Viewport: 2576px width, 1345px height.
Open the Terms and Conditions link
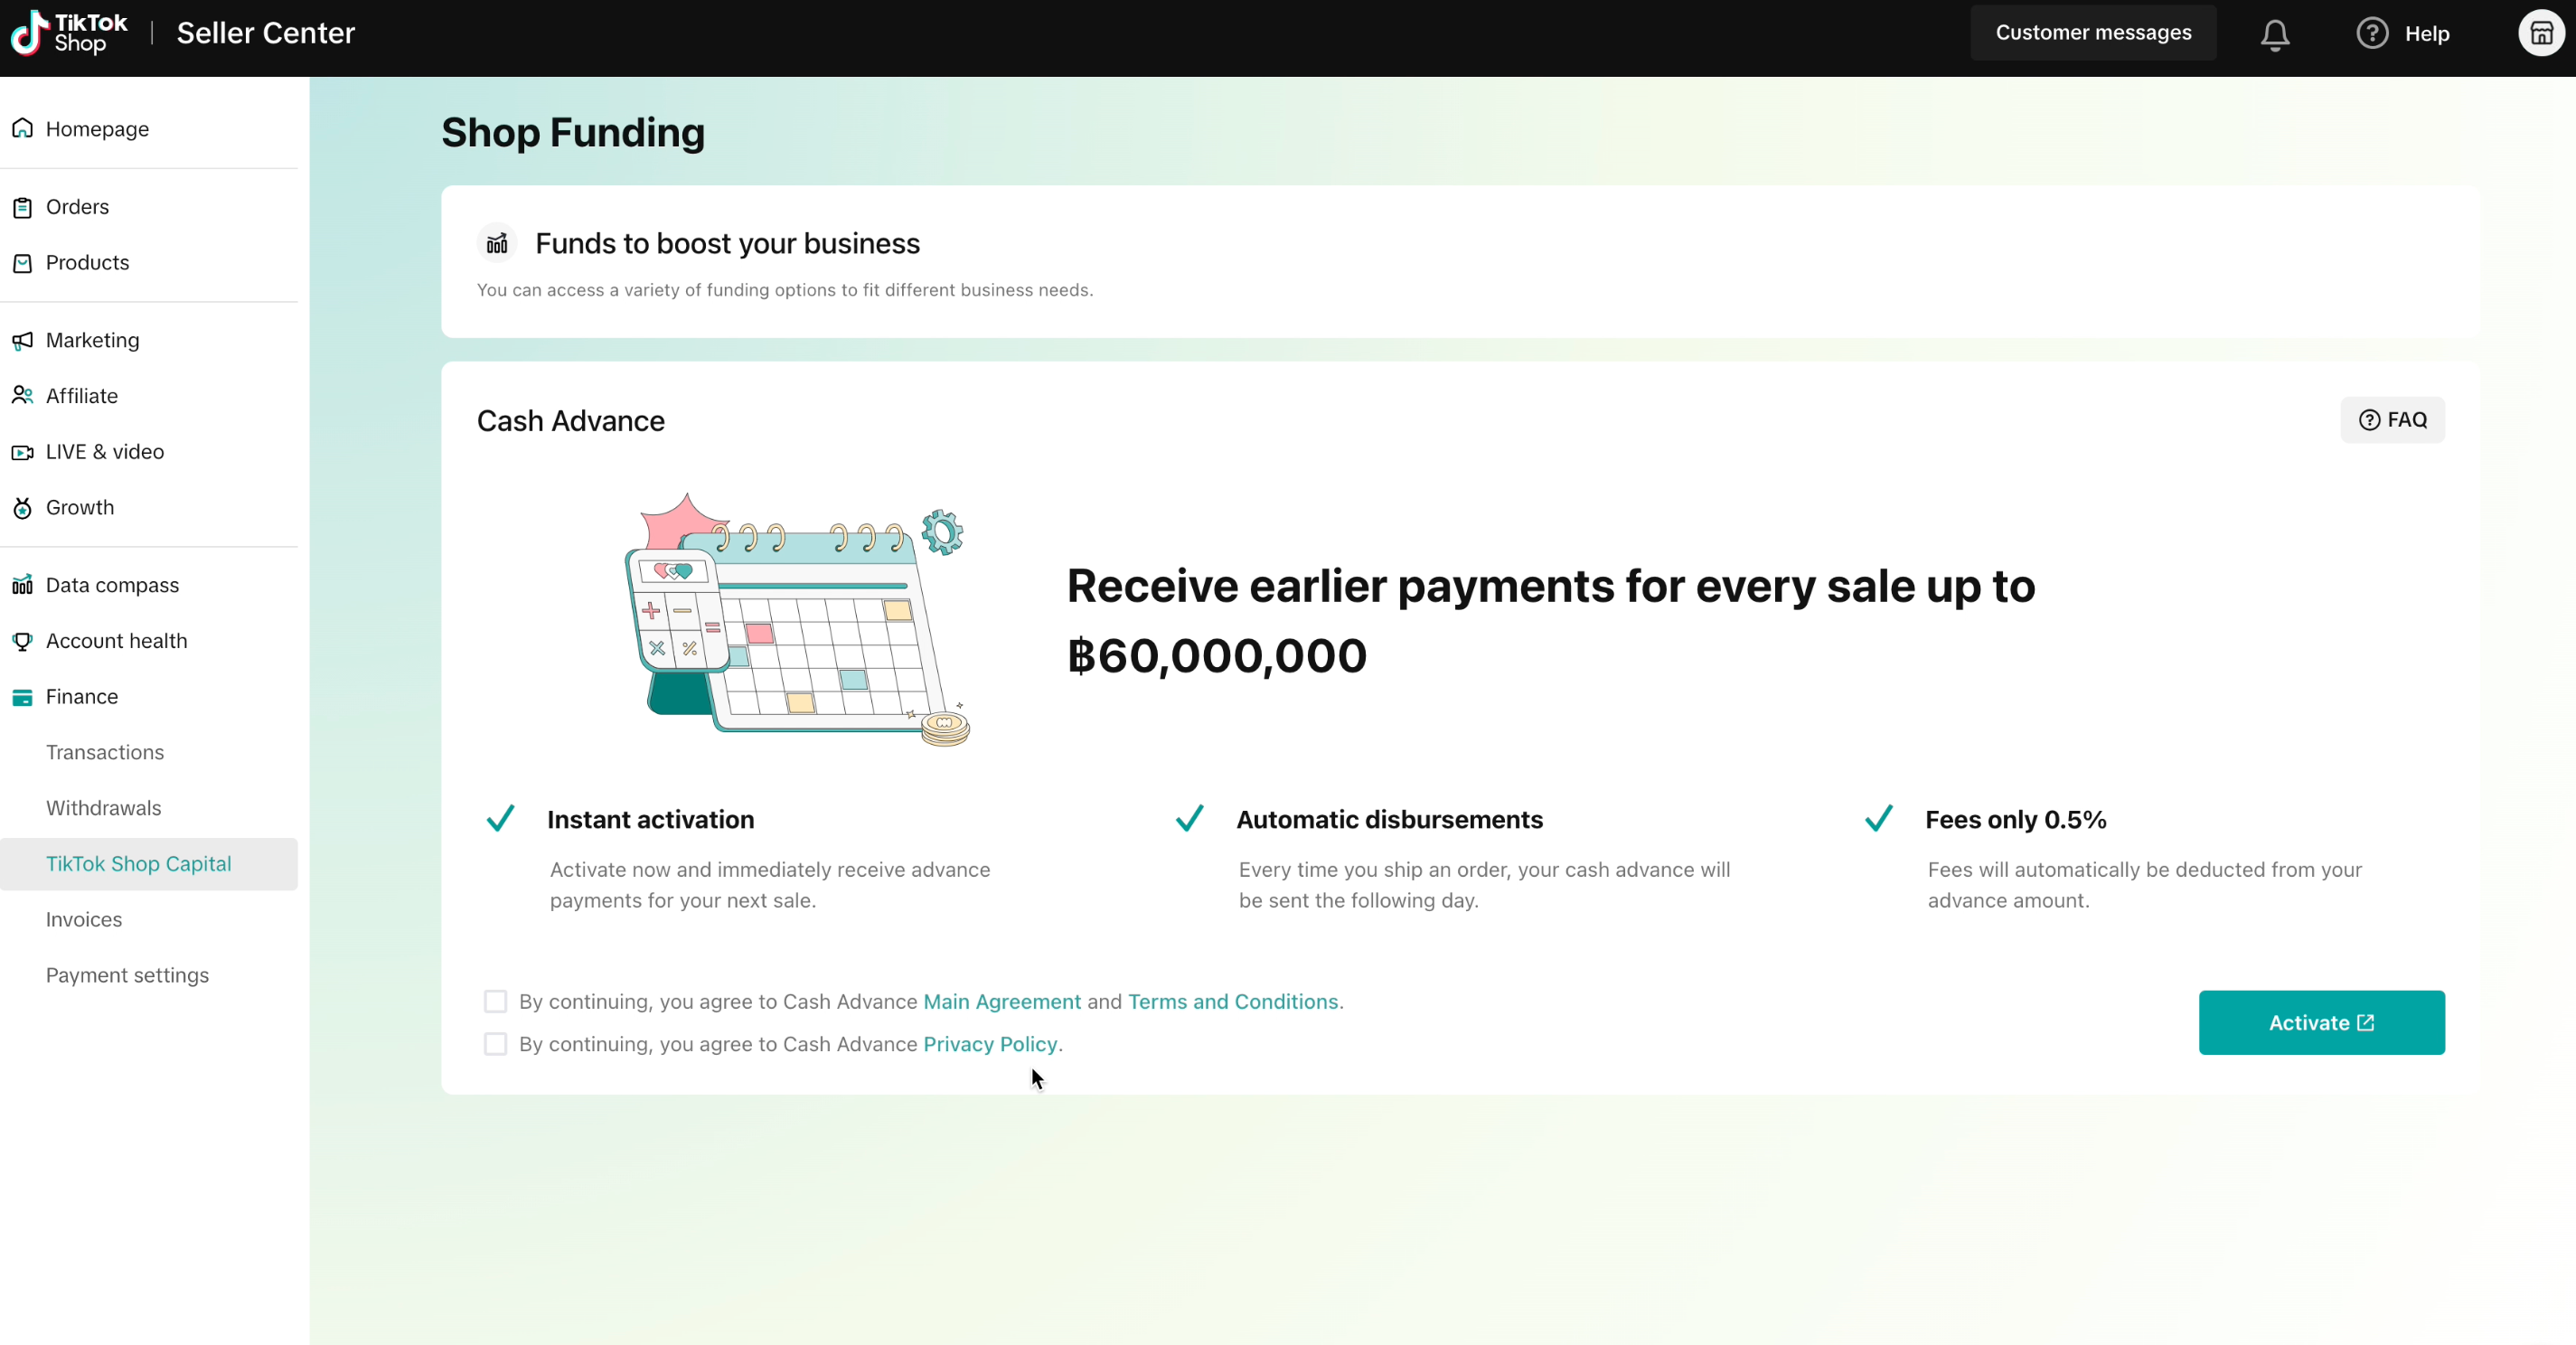click(1232, 1001)
